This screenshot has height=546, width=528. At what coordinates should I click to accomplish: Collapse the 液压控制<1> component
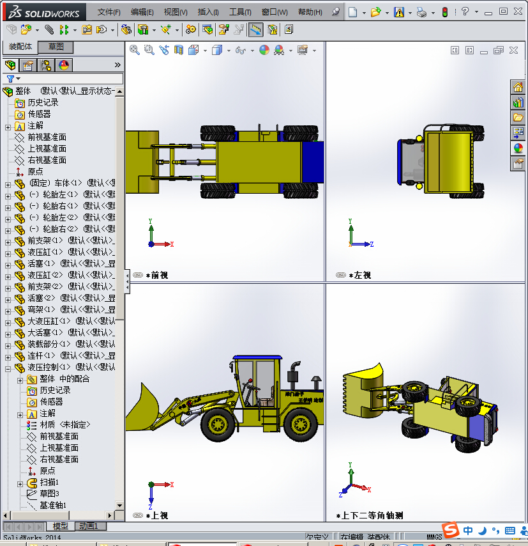tap(8, 369)
